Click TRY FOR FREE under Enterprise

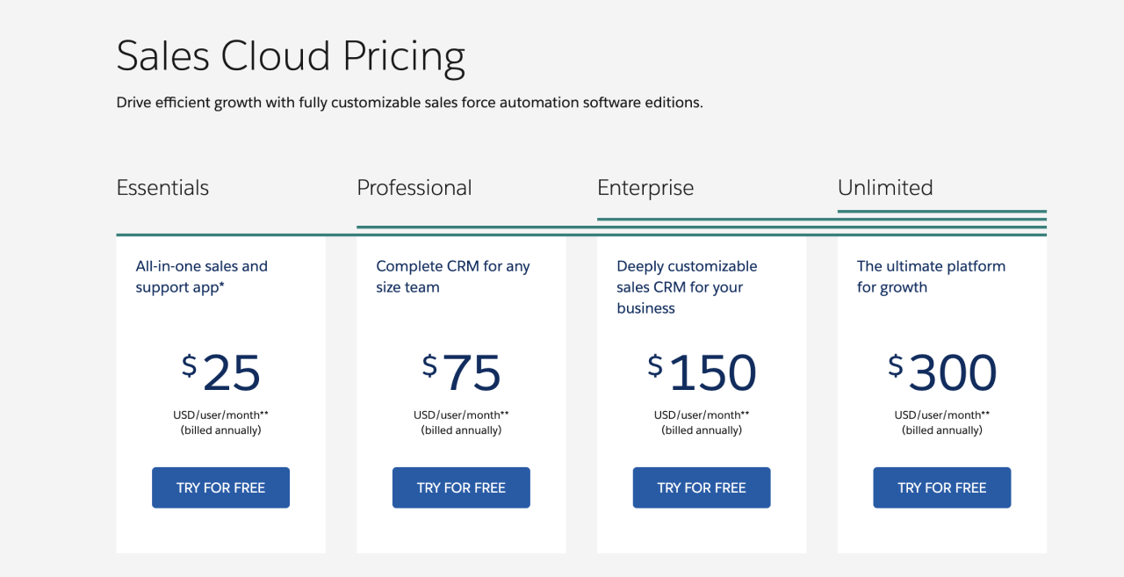pos(702,487)
